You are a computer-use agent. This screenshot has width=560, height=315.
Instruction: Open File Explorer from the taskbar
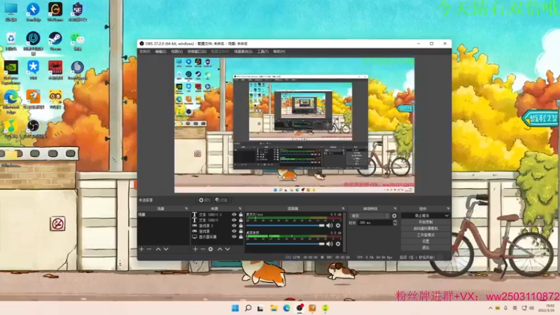click(x=274, y=308)
